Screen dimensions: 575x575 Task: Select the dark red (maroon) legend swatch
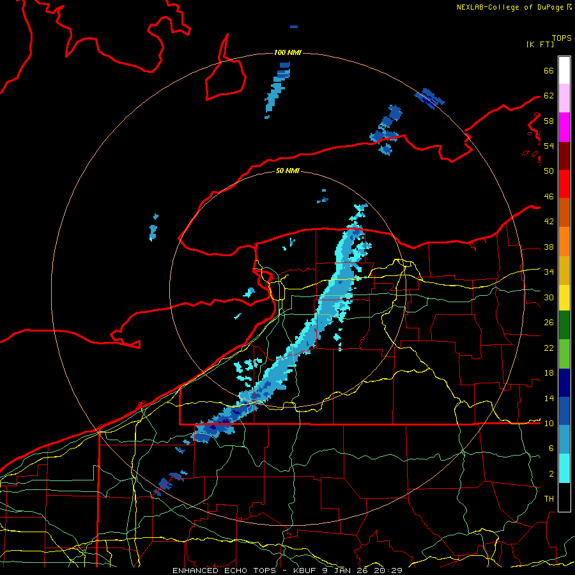tap(564, 155)
